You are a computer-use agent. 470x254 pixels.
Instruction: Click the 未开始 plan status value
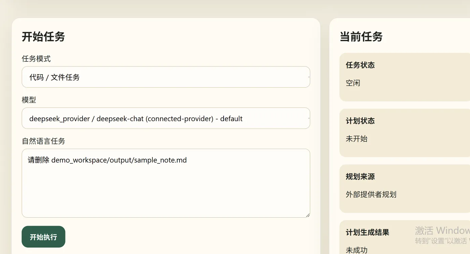[357, 139]
